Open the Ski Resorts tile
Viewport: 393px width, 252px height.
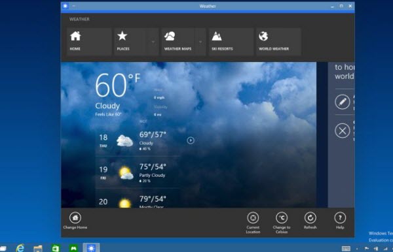point(231,42)
